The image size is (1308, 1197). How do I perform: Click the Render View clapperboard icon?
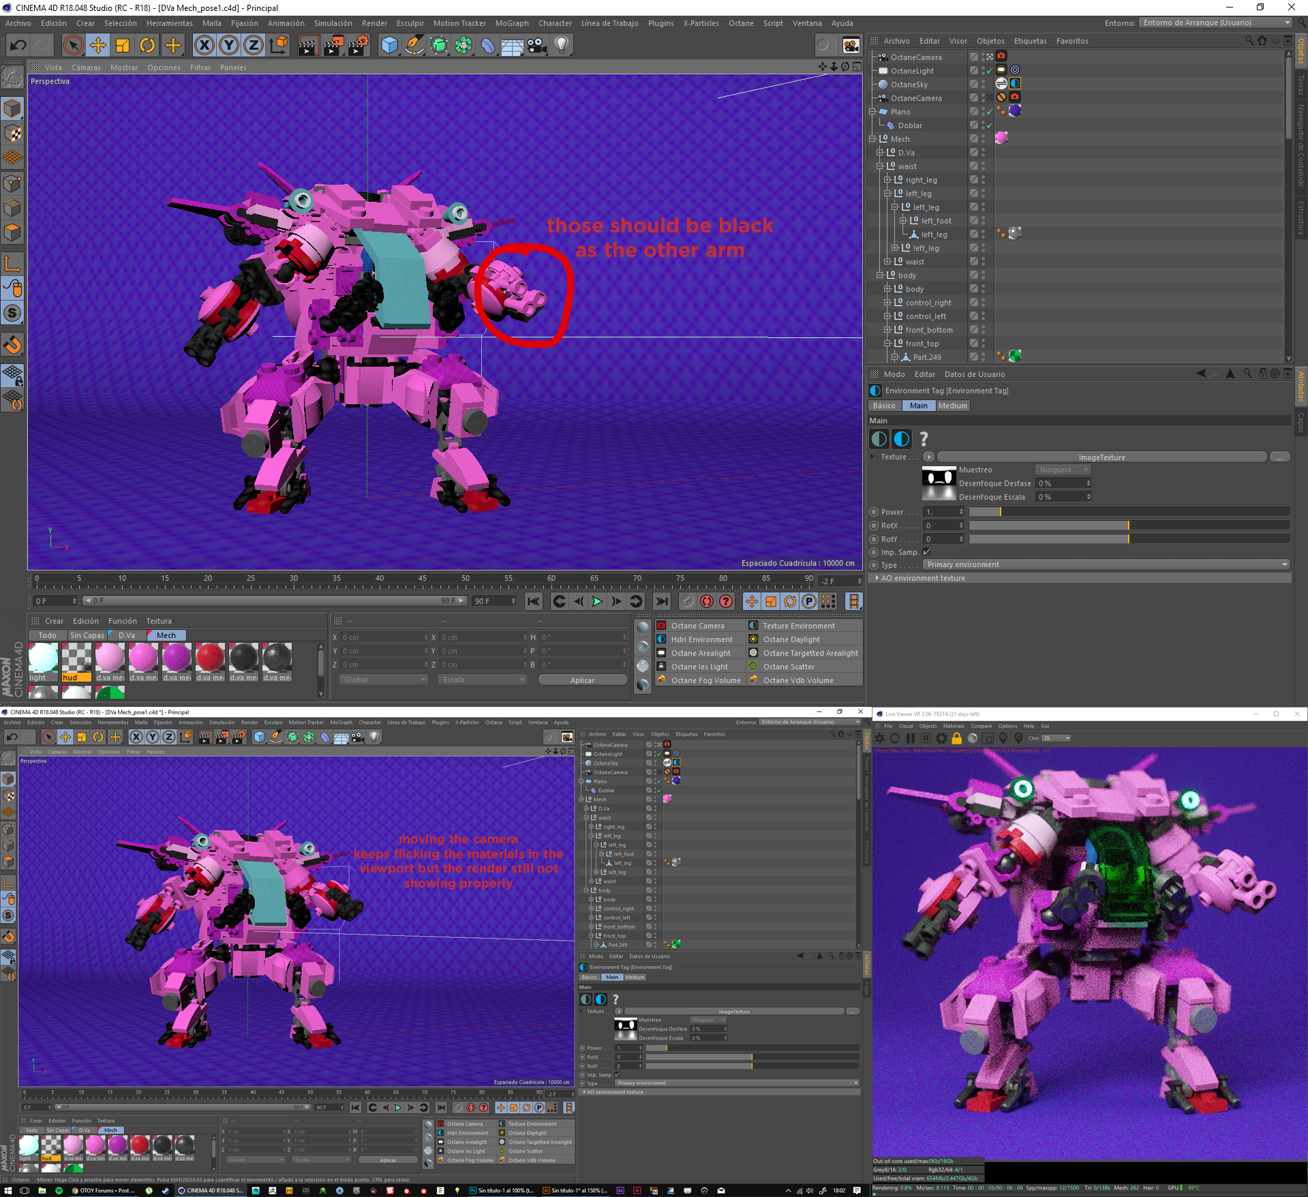coord(308,46)
